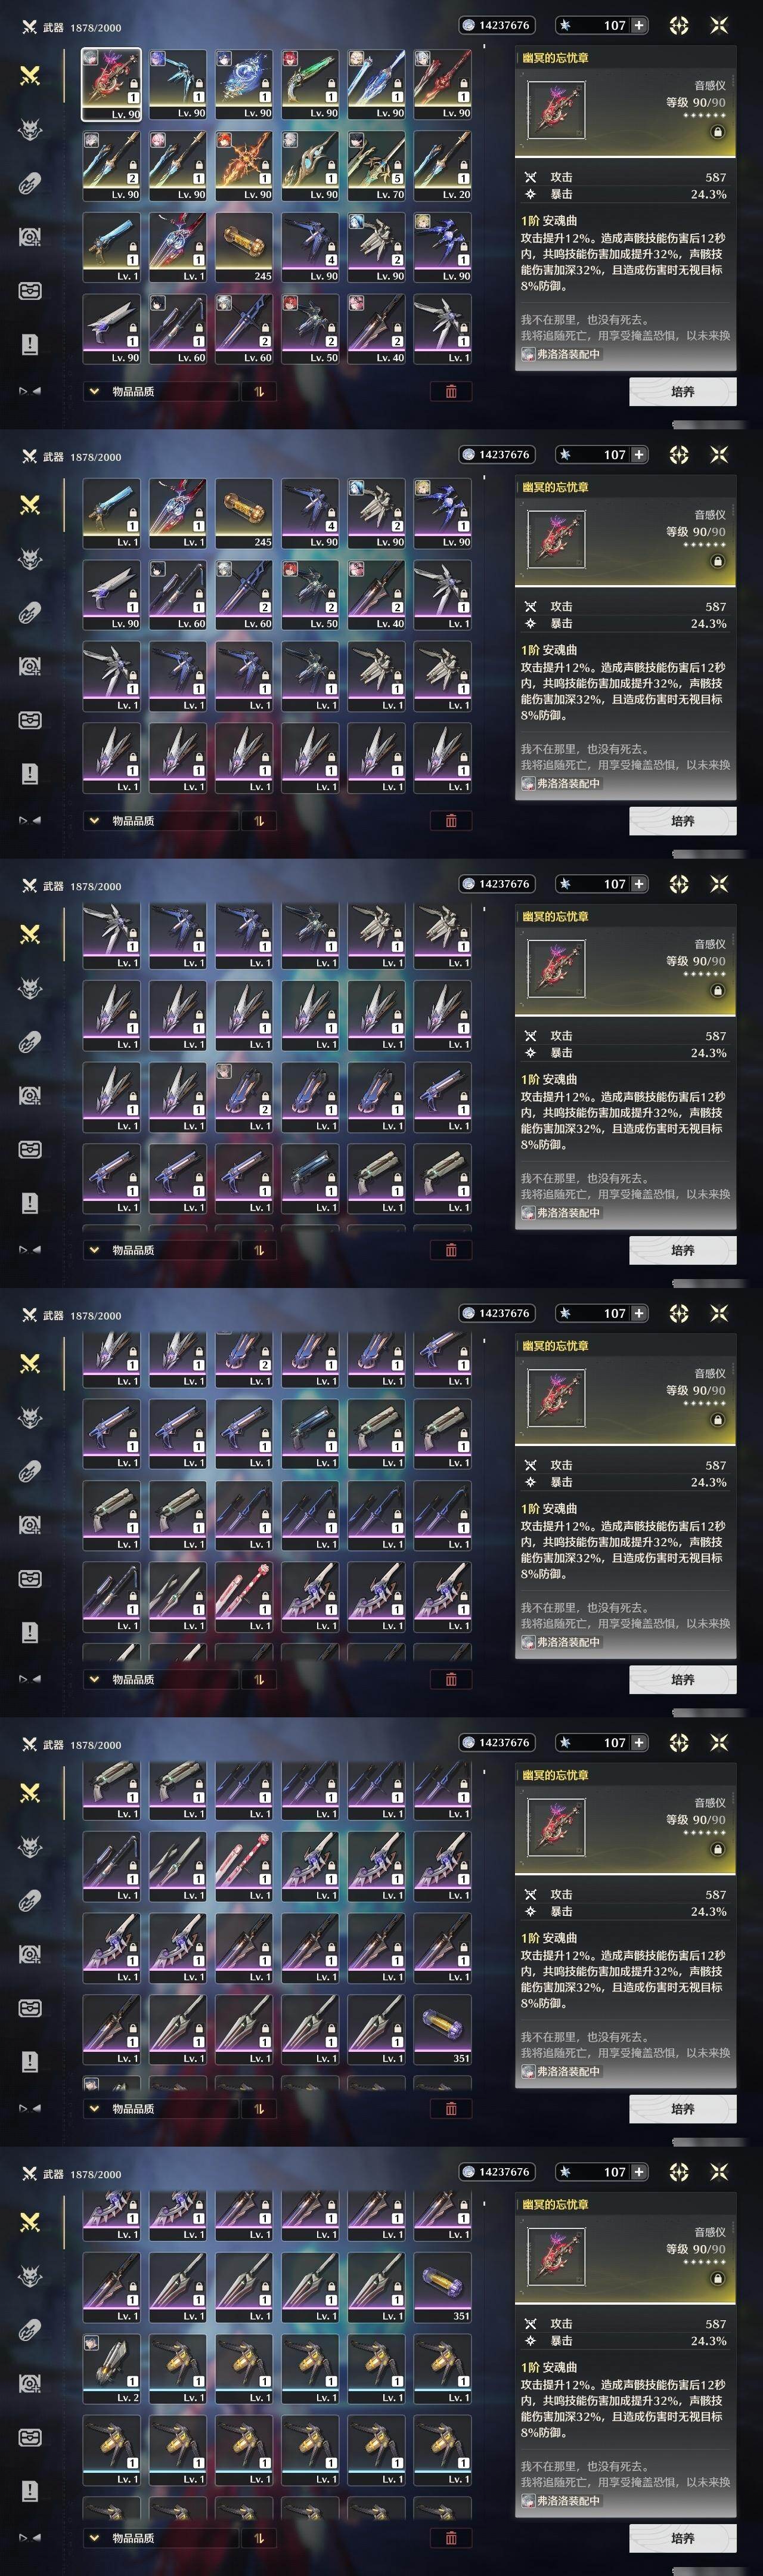Toggle lock on 幽冥的忘忧章 in topmost detail panel

(717, 132)
